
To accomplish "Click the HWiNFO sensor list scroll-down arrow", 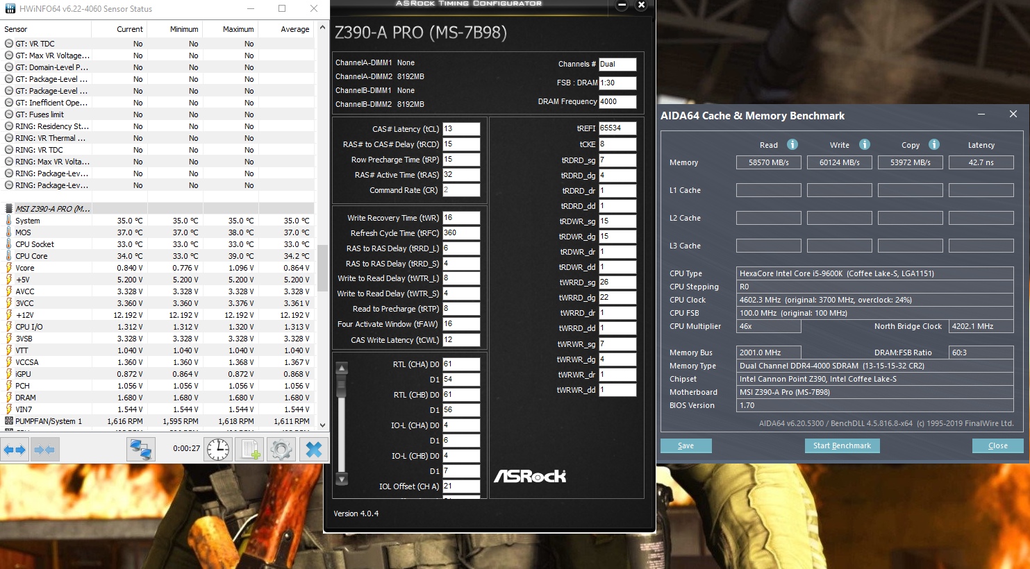I will 322,425.
